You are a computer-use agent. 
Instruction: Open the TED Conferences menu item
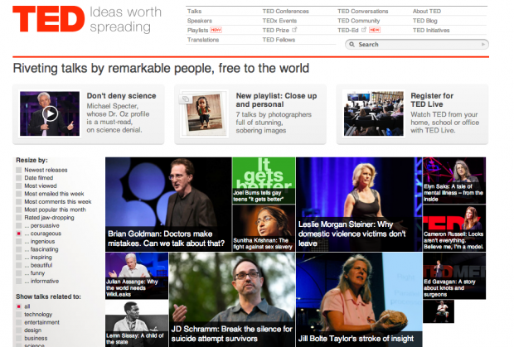coord(285,11)
